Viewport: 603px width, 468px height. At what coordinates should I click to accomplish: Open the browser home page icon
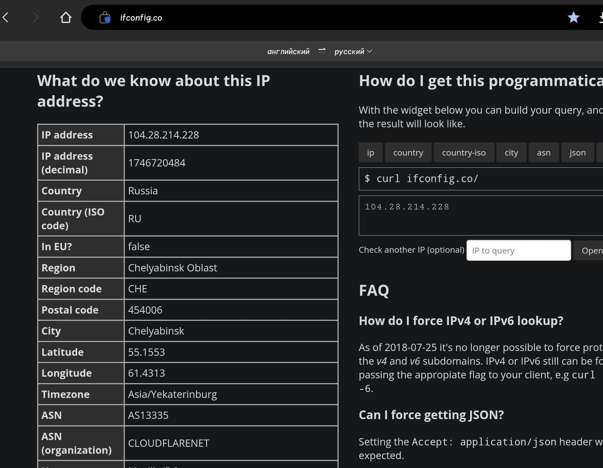coord(66,18)
